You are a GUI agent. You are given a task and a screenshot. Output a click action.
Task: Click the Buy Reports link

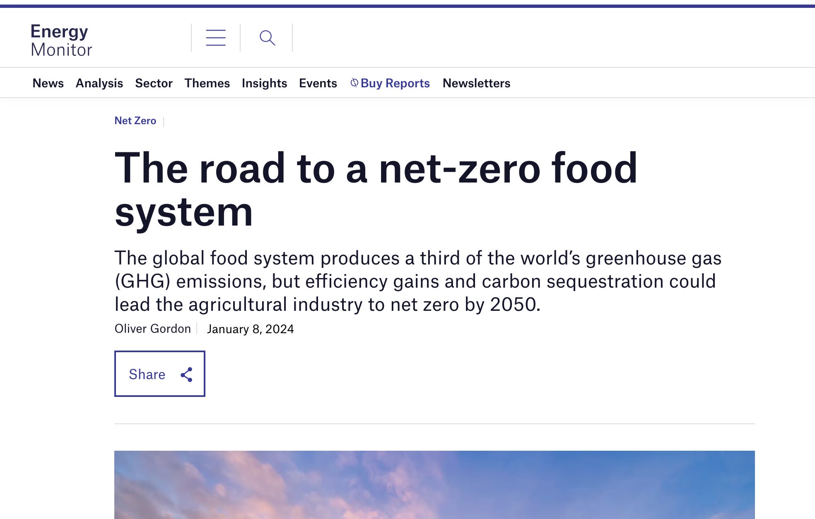point(395,83)
